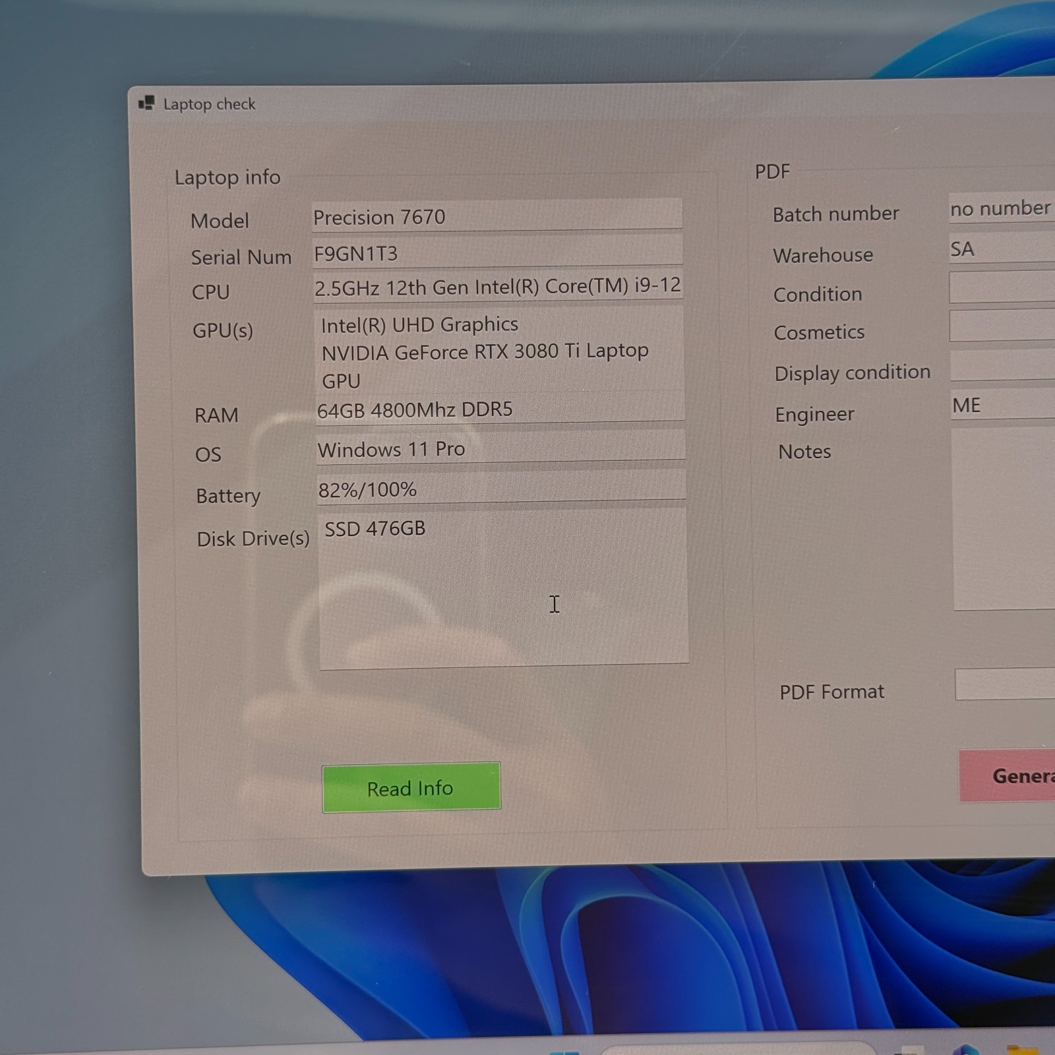Click the 'RAM' label

[x=216, y=415]
